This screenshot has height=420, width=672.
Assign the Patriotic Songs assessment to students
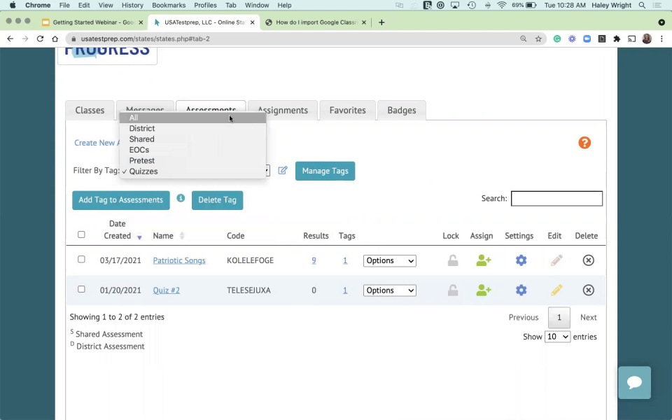[483, 260]
